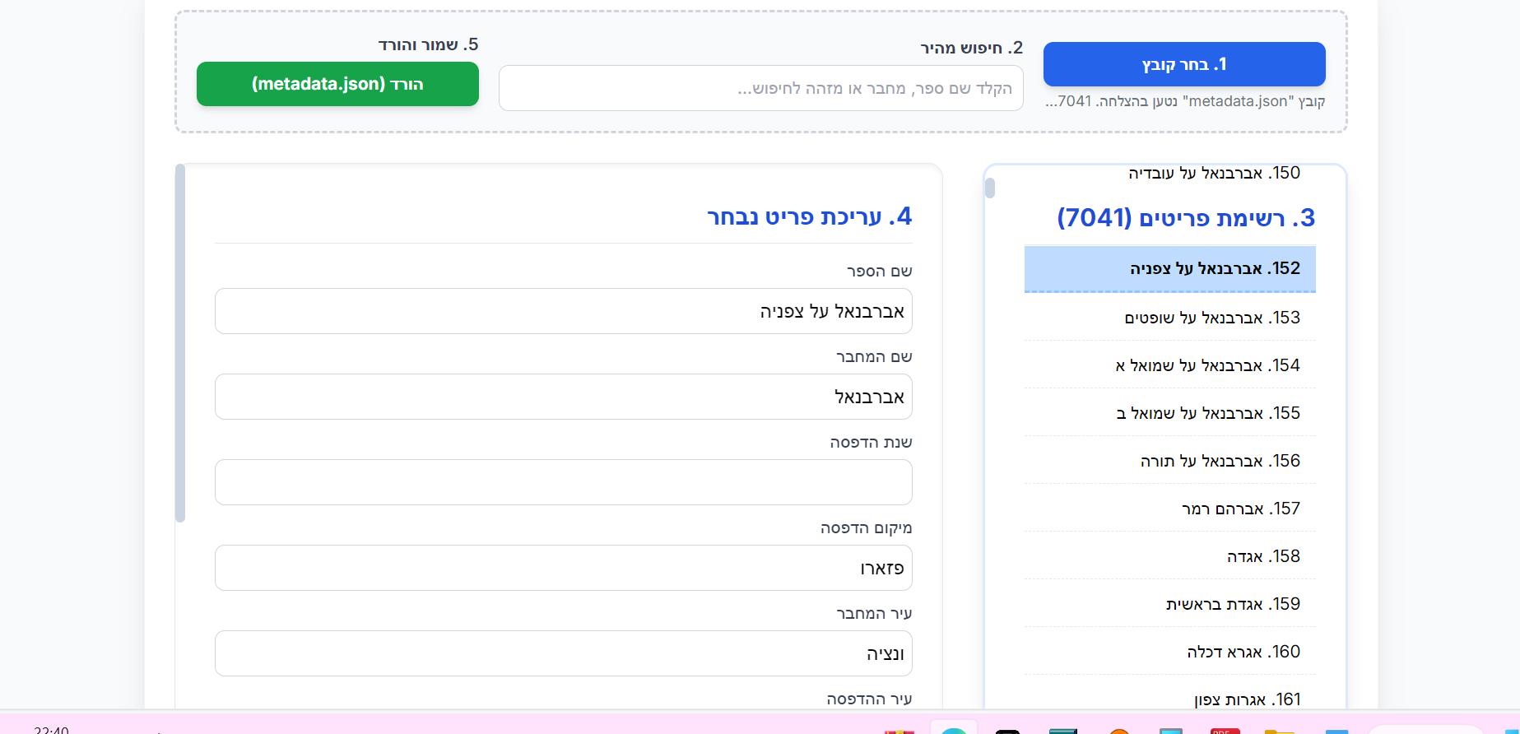The image size is (1520, 734).
Task: Open item 155 אברבנאל על שמואל ב
Action: pyautogui.click(x=1169, y=413)
